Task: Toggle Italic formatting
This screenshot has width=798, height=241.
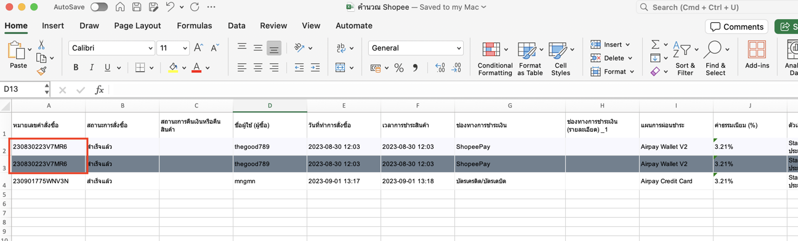Action: coord(92,68)
